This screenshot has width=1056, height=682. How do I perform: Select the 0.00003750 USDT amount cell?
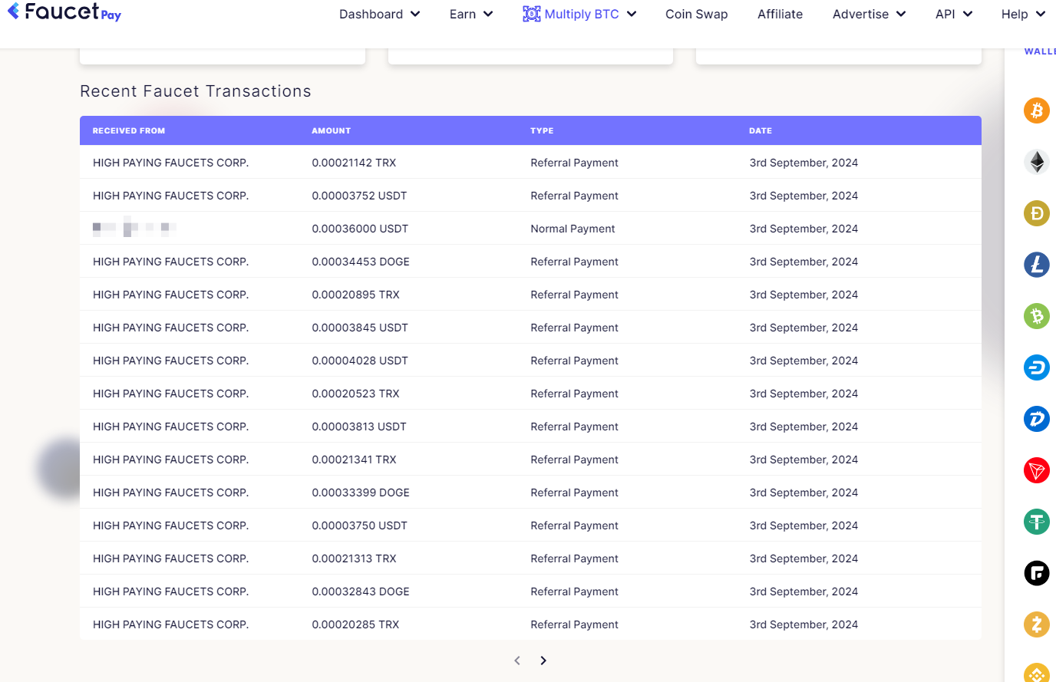tap(359, 526)
